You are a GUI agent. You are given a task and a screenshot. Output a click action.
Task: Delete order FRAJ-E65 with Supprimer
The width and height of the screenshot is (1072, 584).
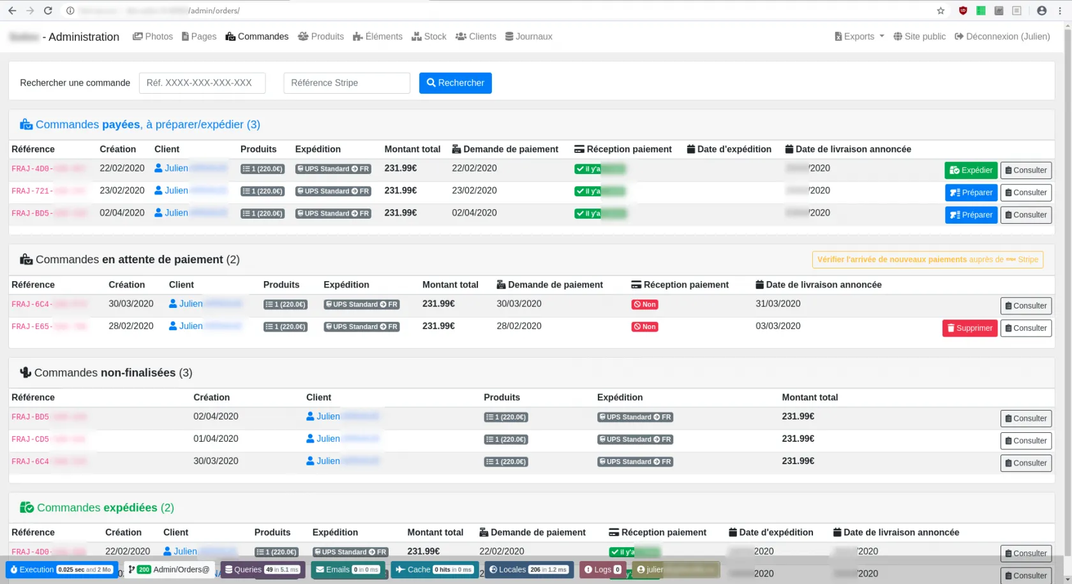point(969,328)
